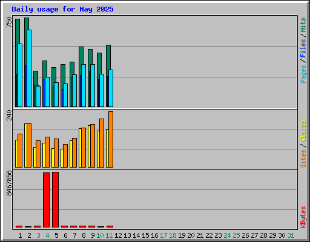This screenshot has width=310, height=242.
Task: Click green day label 18 on x-axis
Action: coord(173,235)
